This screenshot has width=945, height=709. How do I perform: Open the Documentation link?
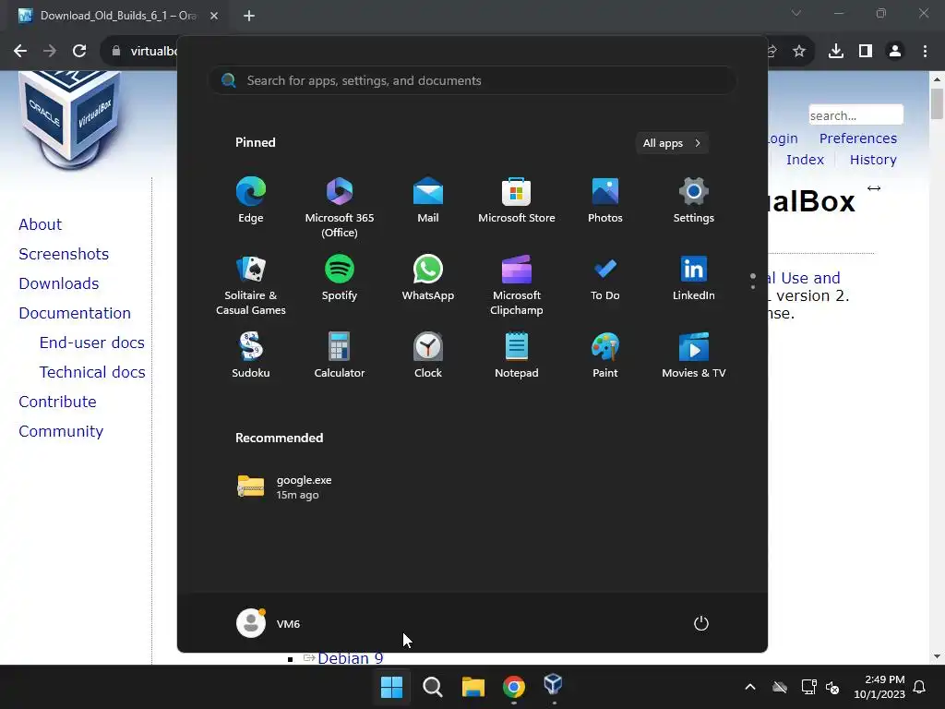(75, 313)
